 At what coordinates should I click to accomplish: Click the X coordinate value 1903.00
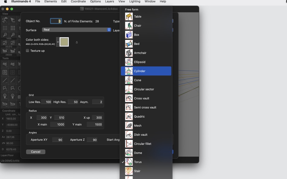11,119
